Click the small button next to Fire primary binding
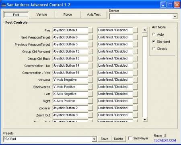181x145 pixels. (90, 30)
